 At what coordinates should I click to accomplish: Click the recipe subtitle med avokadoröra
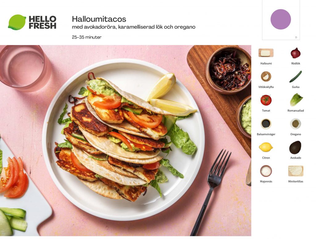click(x=134, y=27)
